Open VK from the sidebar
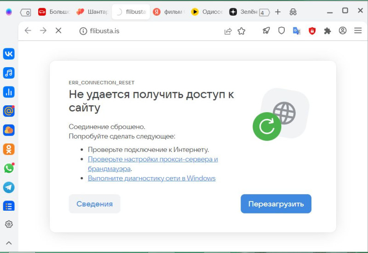368x253 pixels. pyautogui.click(x=9, y=54)
